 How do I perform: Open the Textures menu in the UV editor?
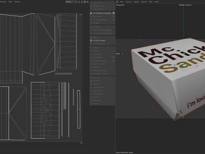(x=17, y=2)
